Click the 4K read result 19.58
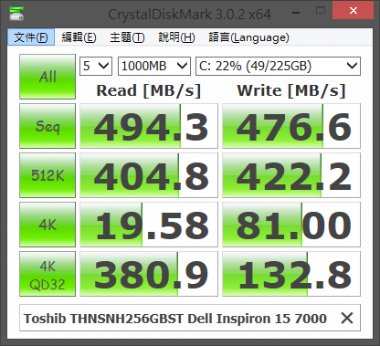Image resolution: width=380 pixels, height=346 pixels. click(149, 225)
